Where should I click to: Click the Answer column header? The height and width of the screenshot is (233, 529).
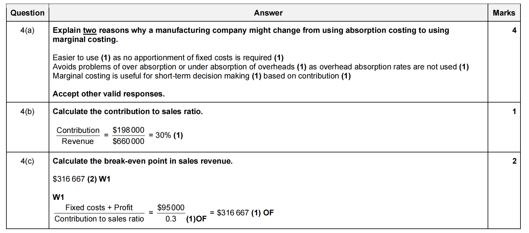(268, 13)
